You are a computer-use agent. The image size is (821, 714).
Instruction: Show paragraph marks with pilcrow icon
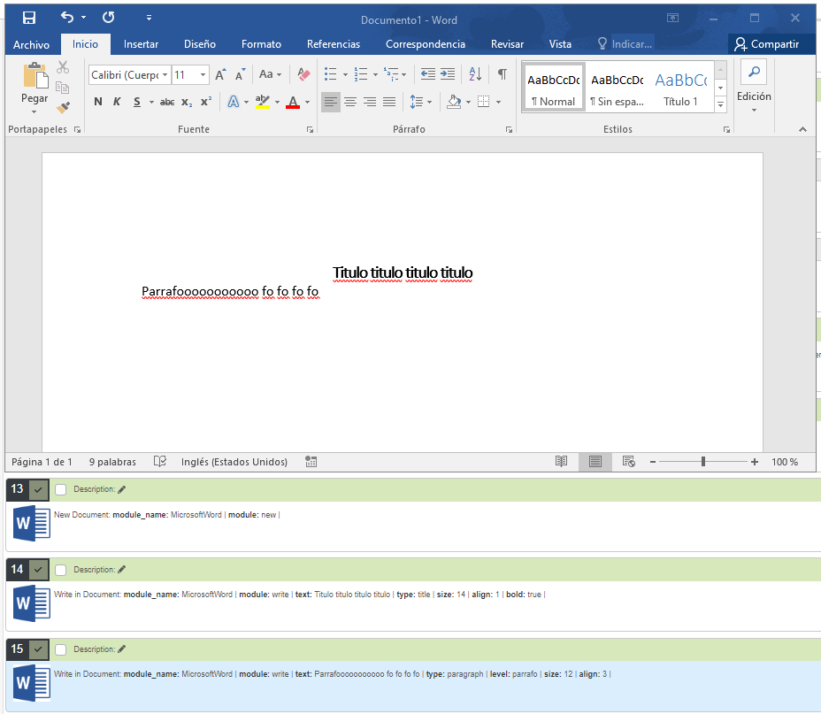[502, 74]
